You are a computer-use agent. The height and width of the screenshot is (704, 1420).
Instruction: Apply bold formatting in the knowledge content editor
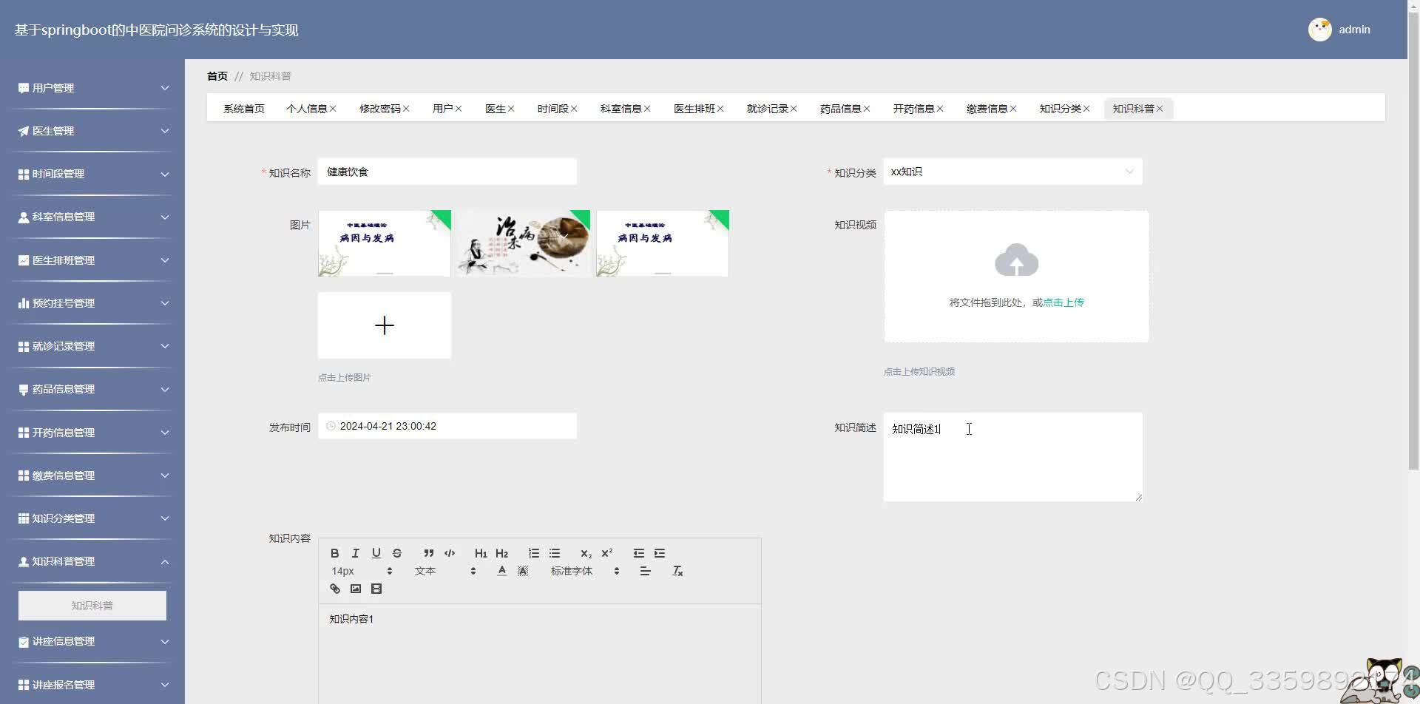click(x=334, y=552)
